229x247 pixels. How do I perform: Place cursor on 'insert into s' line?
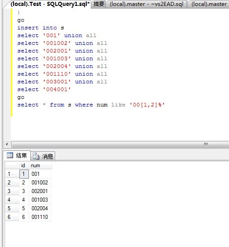pyautogui.click(x=41, y=28)
